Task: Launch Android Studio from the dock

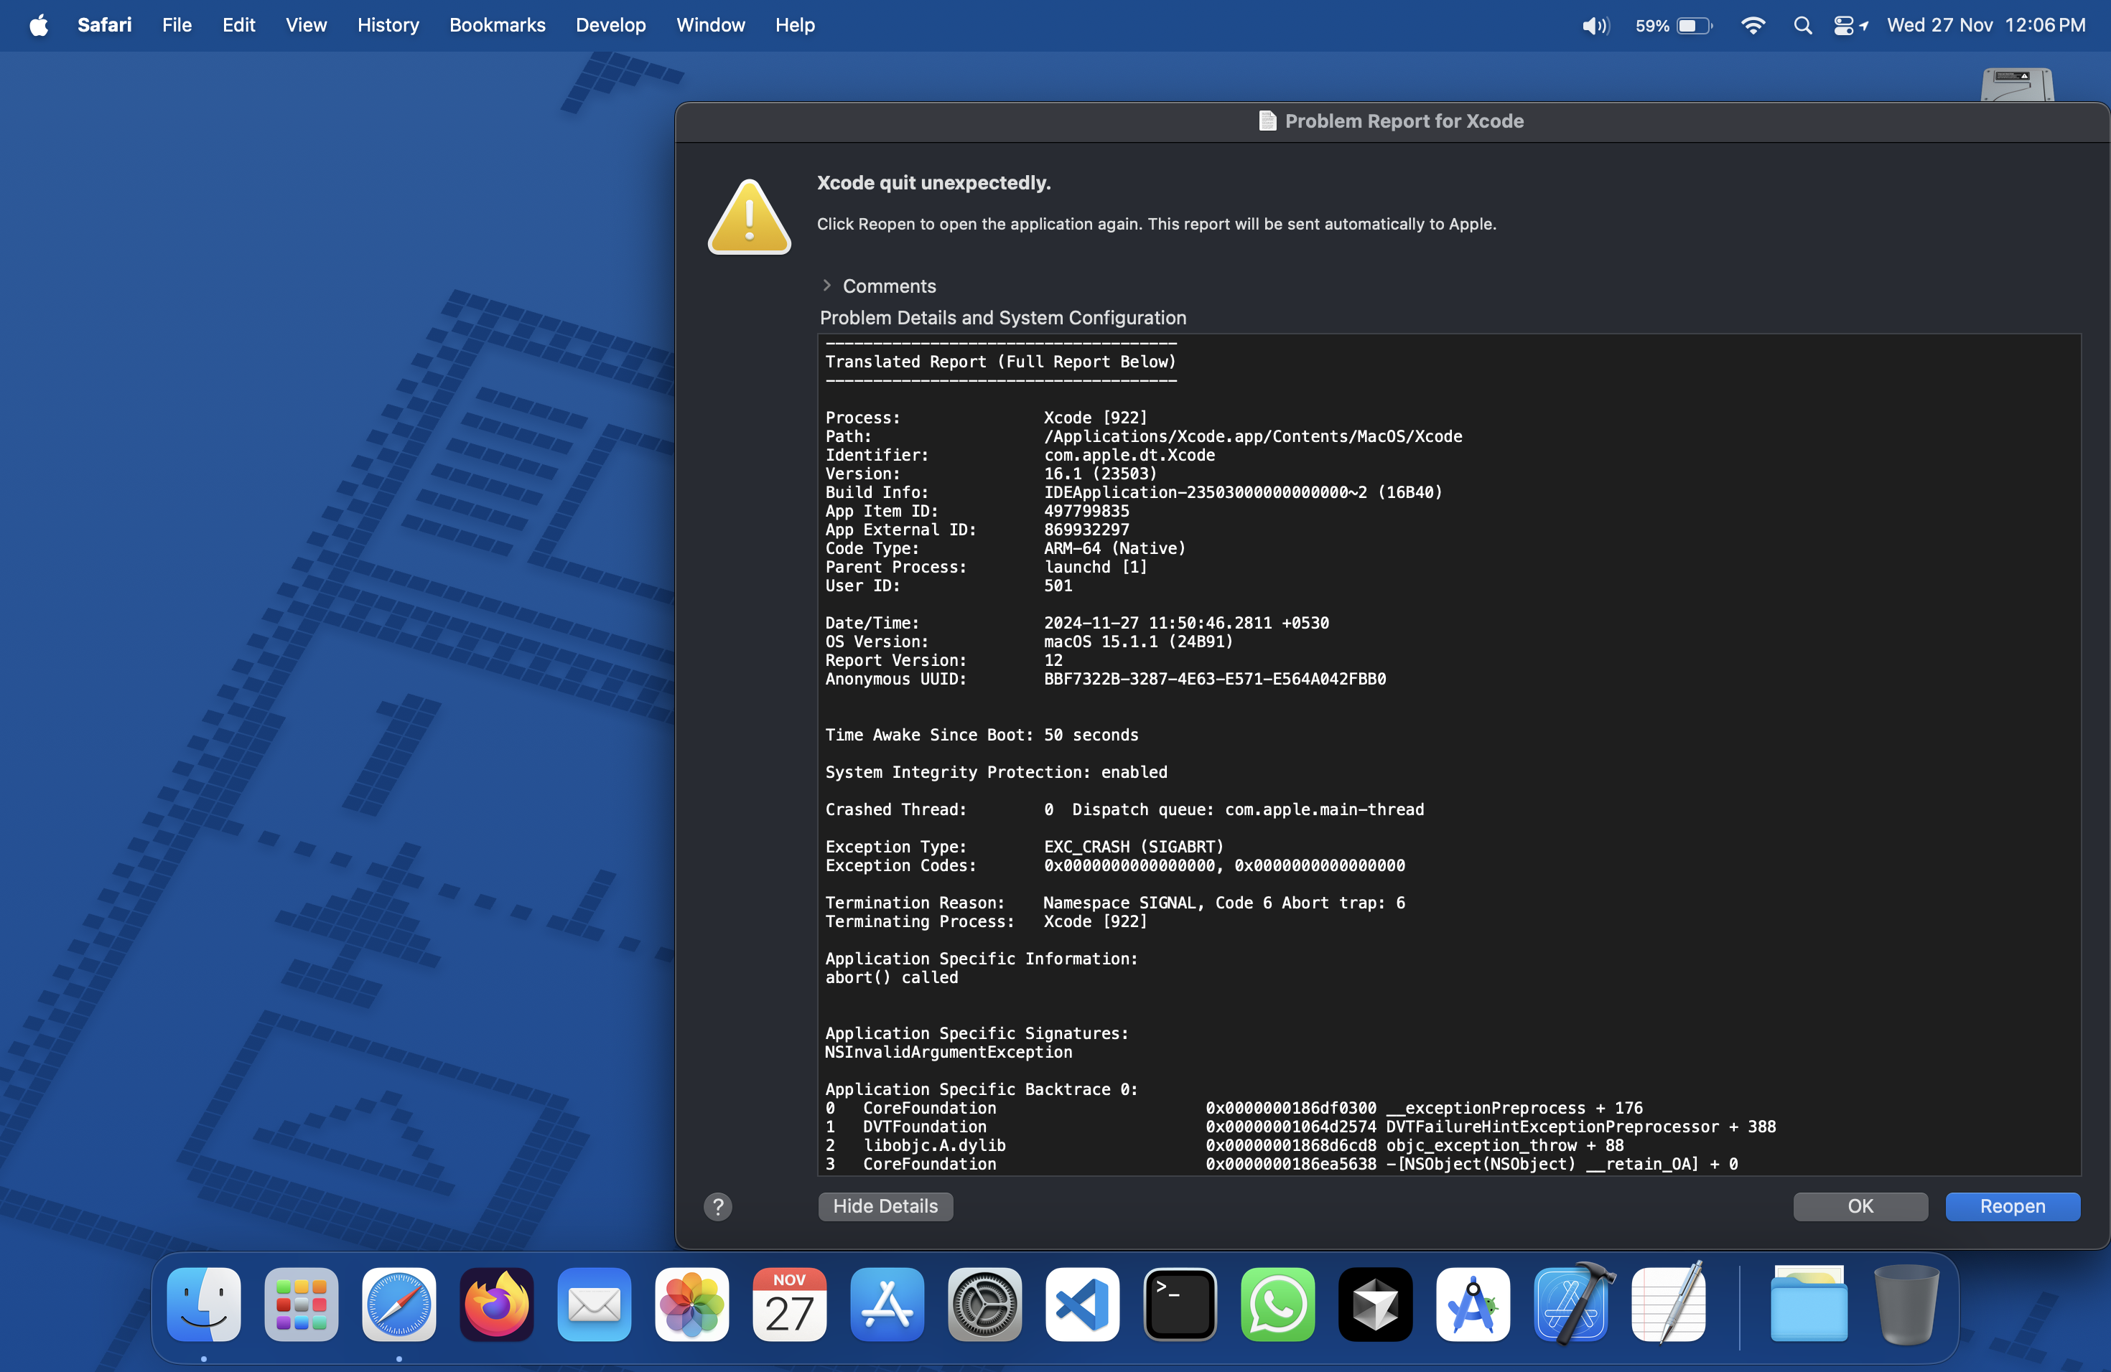Action: (x=1473, y=1304)
